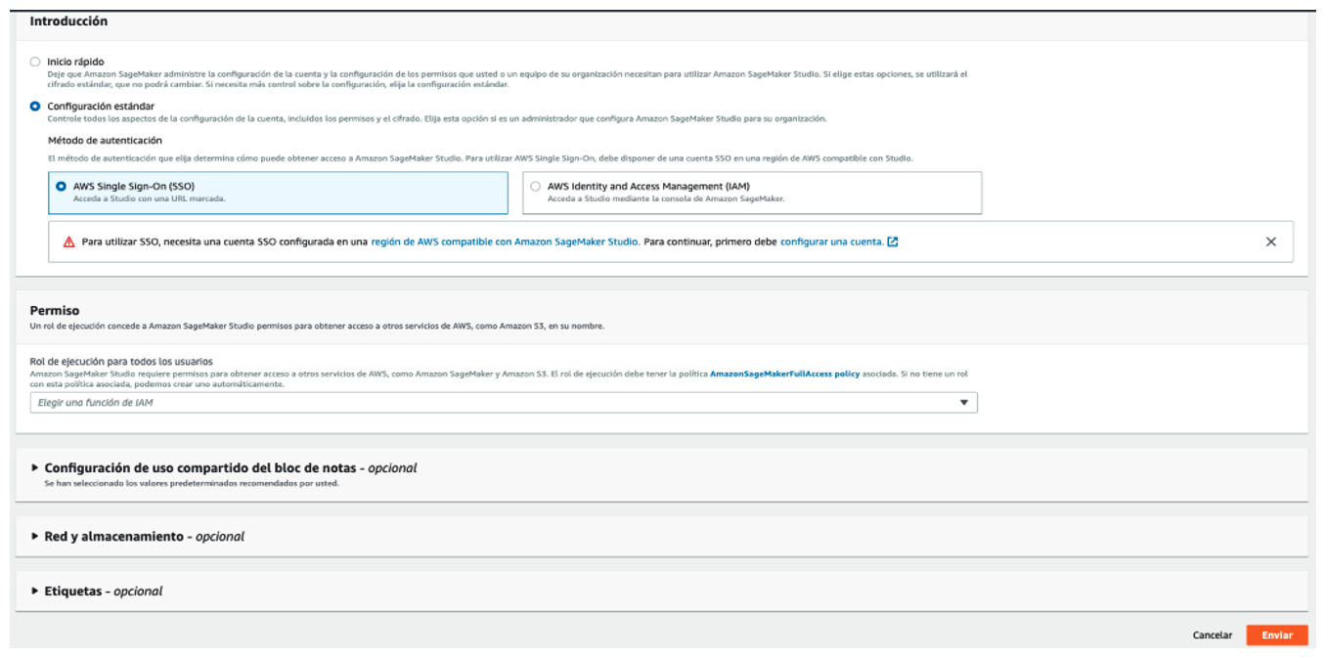This screenshot has width=1326, height=659.
Task: Click the Permiso section heading
Action: [55, 311]
